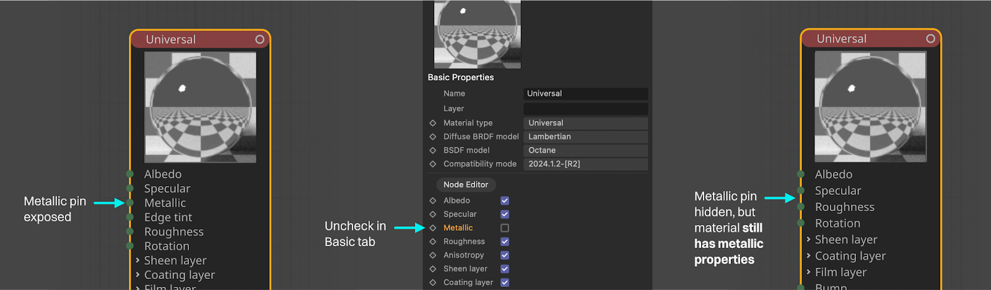Click the Layer field in Basic Properties

point(585,109)
